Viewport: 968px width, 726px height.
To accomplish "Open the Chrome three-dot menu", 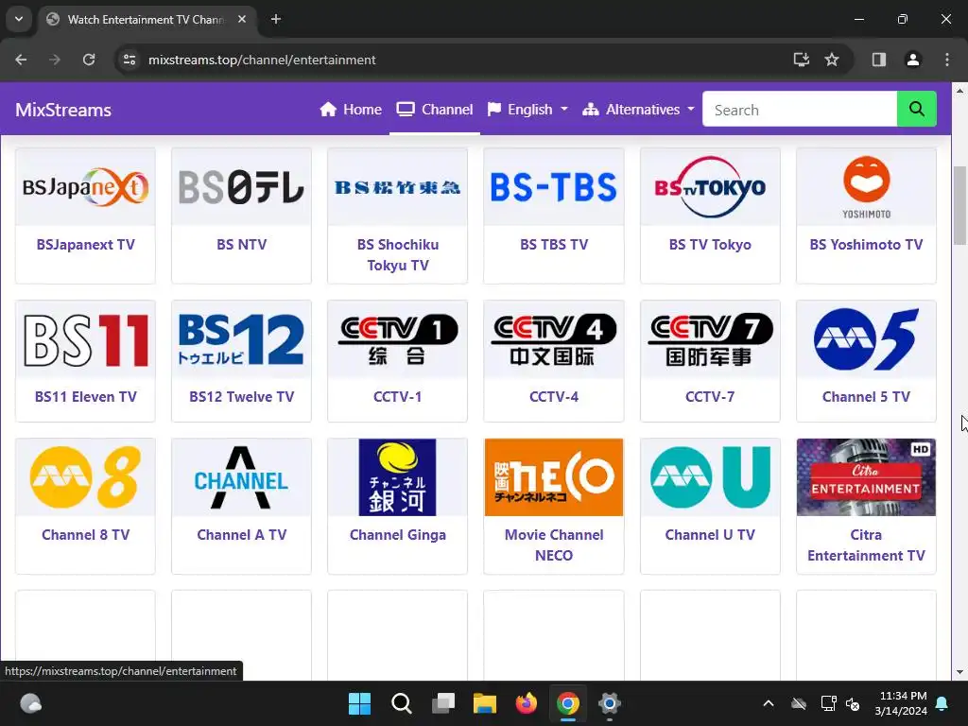I will tap(946, 60).
